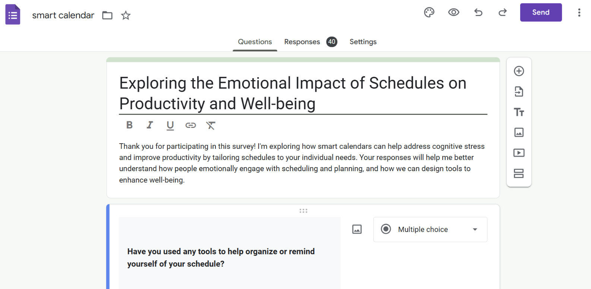Add a new section
Image resolution: width=591 pixels, height=289 pixels.
point(519,173)
